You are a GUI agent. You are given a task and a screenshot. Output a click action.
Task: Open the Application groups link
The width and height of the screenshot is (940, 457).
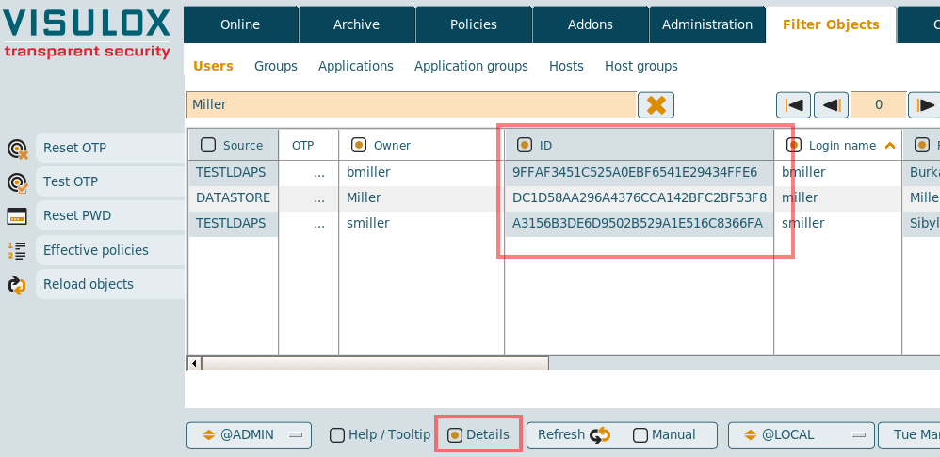(471, 66)
